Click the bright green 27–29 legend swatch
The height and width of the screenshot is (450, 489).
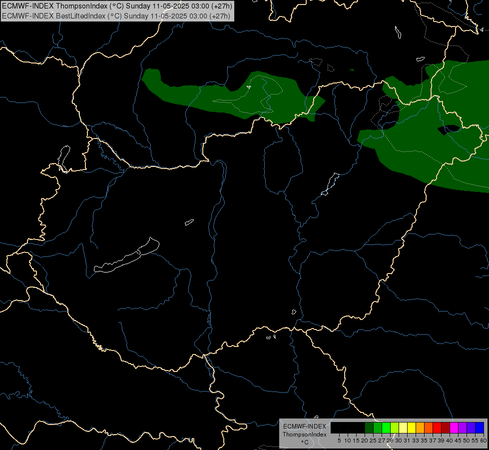click(386, 428)
